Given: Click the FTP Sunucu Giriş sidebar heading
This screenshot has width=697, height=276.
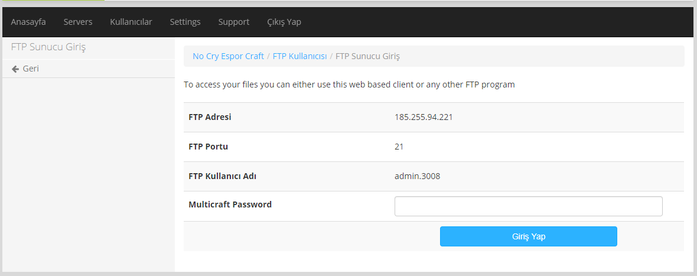Looking at the screenshot, I should tap(49, 47).
